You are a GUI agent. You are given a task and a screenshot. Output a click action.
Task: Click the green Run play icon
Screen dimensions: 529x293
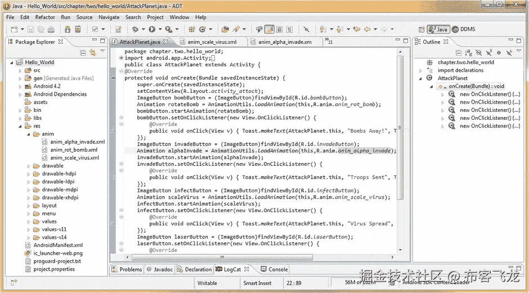pos(152,29)
